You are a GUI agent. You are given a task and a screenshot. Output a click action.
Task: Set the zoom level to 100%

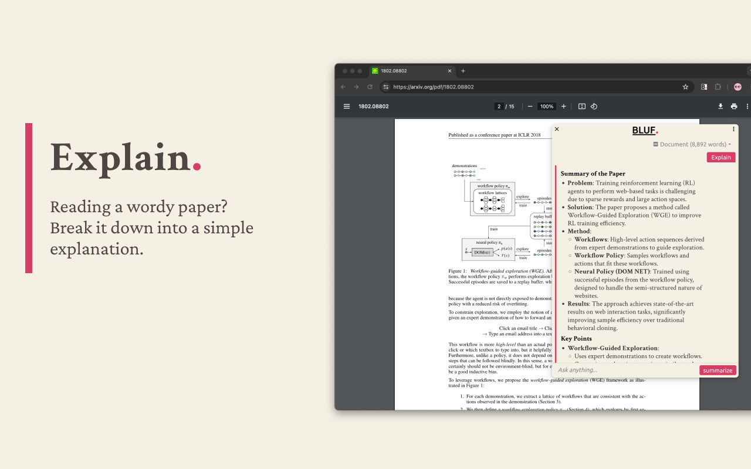coord(546,106)
